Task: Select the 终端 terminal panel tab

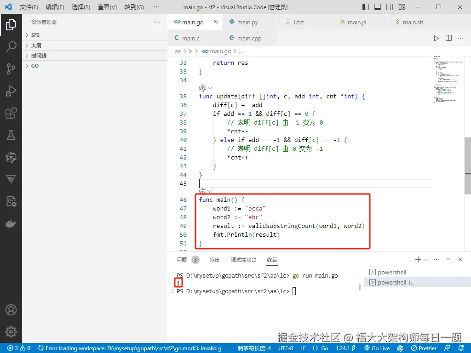Action: 272,260
